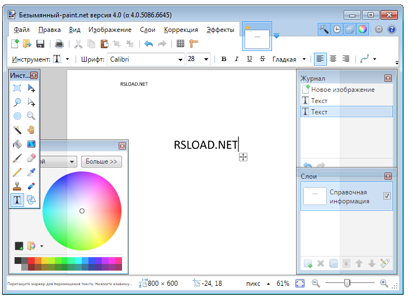Toggle bold text formatting
The height and width of the screenshot is (302, 408).
(223, 59)
